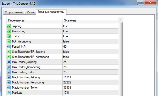The image size is (158, 96).
Task: Select the MaxLots variable name
Action: pos(17,93)
